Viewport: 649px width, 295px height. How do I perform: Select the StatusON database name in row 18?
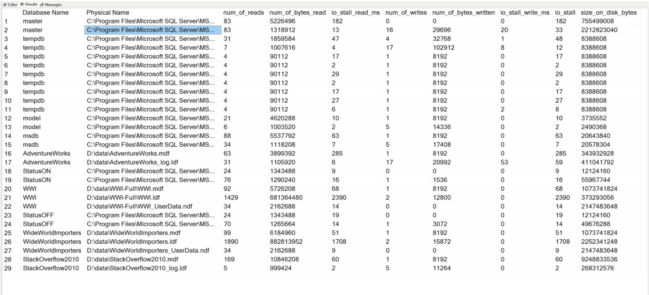click(37, 171)
